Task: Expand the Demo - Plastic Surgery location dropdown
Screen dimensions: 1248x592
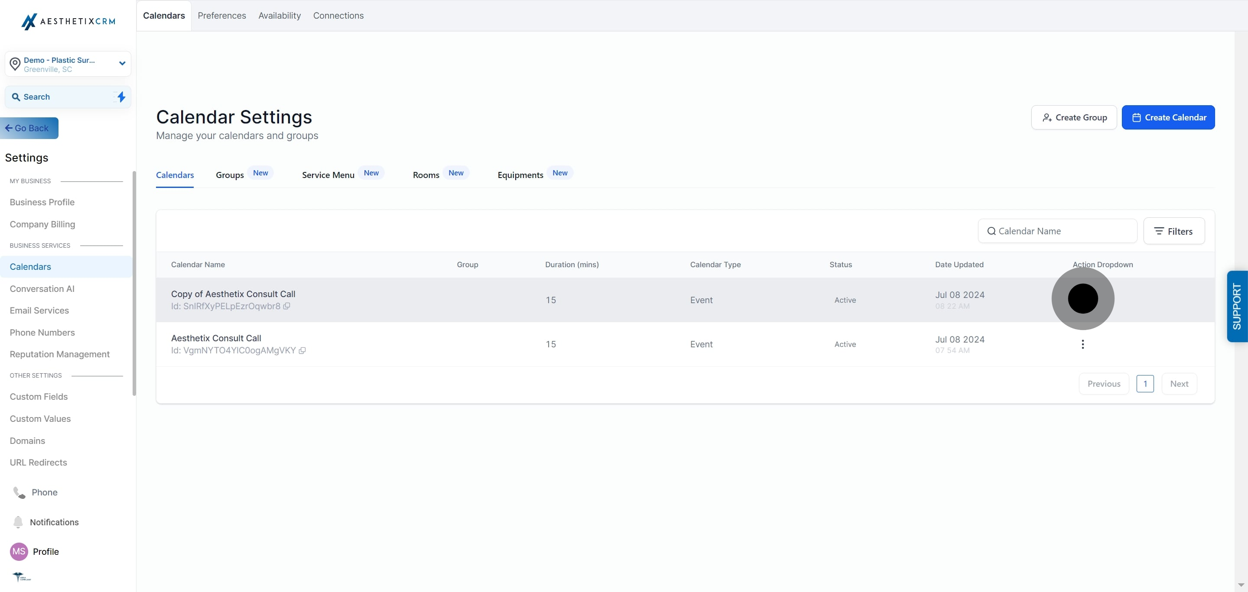Action: 122,63
